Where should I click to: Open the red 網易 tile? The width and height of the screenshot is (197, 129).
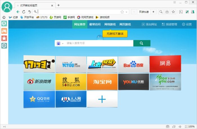tap(165, 64)
